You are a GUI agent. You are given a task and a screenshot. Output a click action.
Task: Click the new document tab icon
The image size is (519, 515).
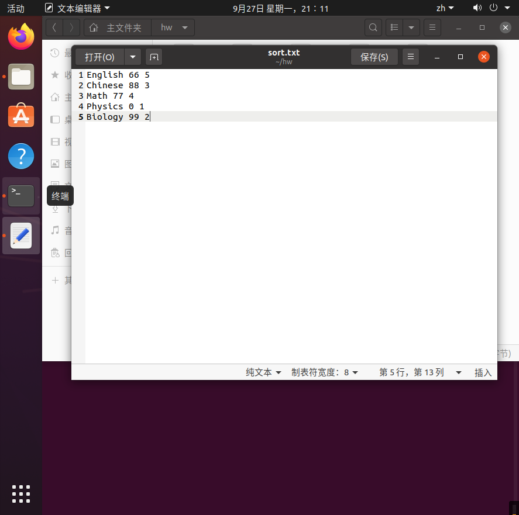pyautogui.click(x=154, y=57)
